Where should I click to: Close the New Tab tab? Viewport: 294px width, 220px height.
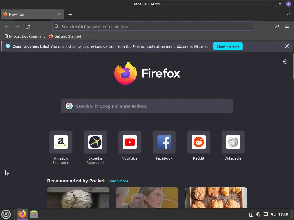[59, 14]
